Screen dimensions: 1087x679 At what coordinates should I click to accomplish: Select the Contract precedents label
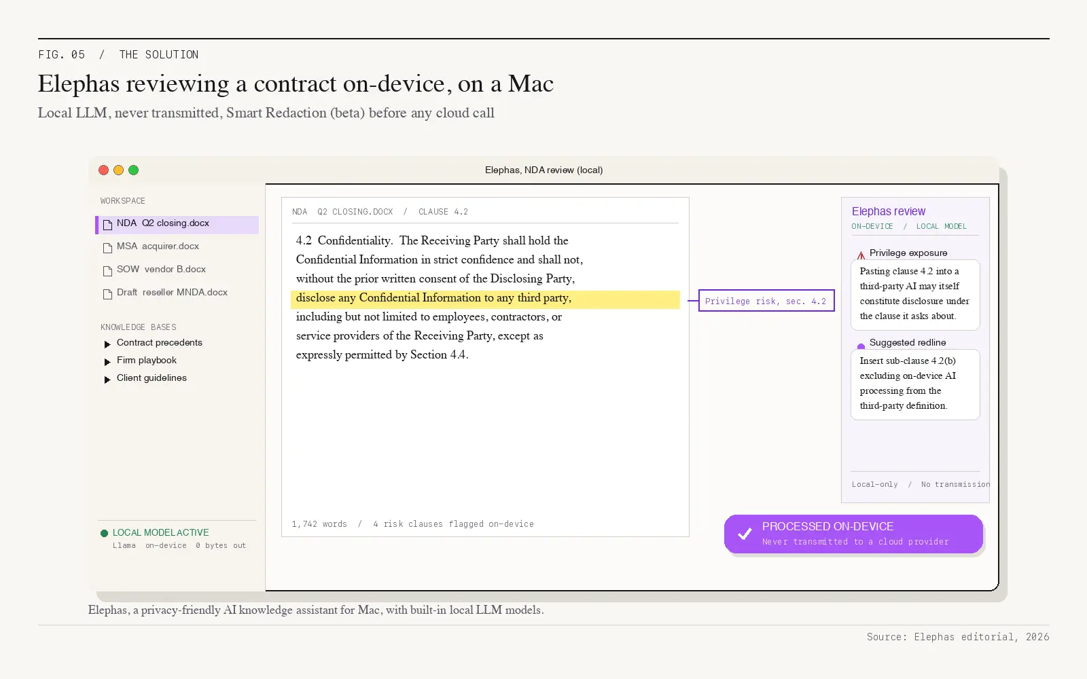click(x=160, y=343)
